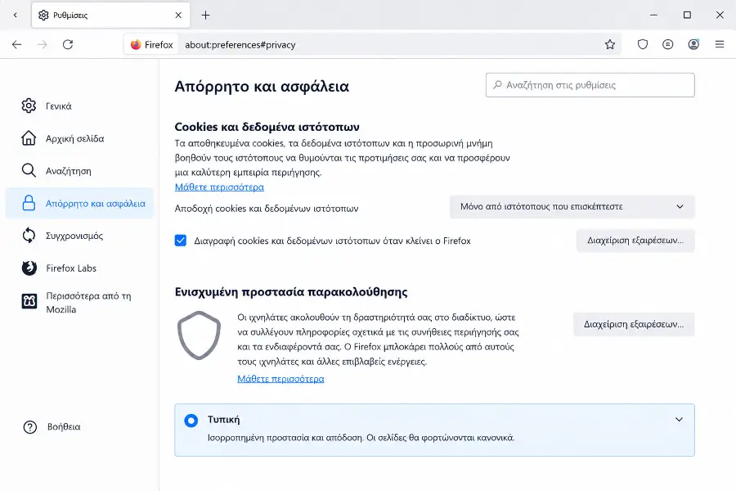736x491 pixels.
Task: Open the hamburger application menu
Action: 720,45
